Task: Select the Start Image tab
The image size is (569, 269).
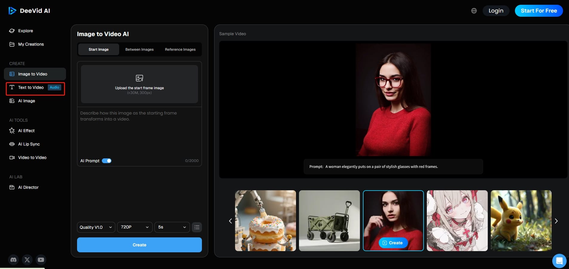Action: click(99, 50)
